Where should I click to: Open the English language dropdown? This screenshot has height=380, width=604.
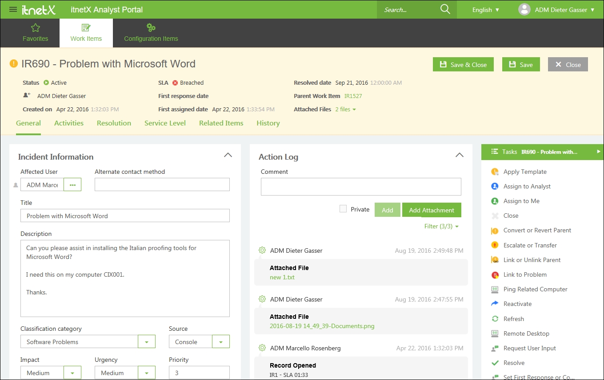486,10
